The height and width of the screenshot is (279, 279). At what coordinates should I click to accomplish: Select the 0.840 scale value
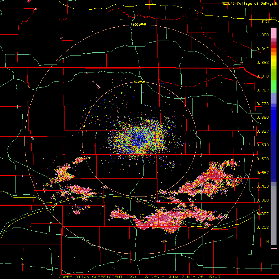(263, 76)
